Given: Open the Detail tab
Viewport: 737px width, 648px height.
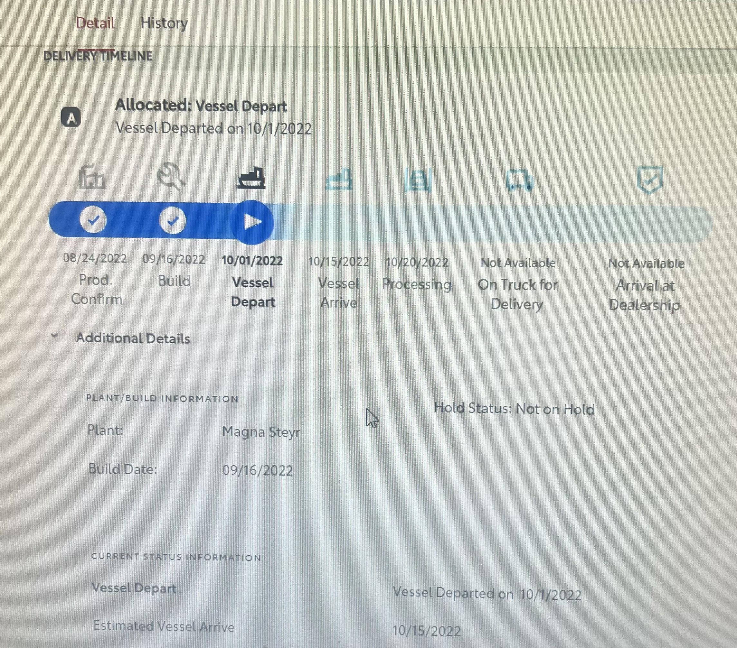Looking at the screenshot, I should (x=95, y=23).
